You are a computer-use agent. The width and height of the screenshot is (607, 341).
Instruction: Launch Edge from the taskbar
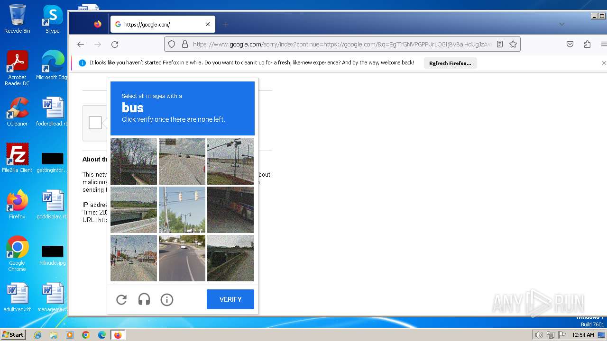click(102, 335)
